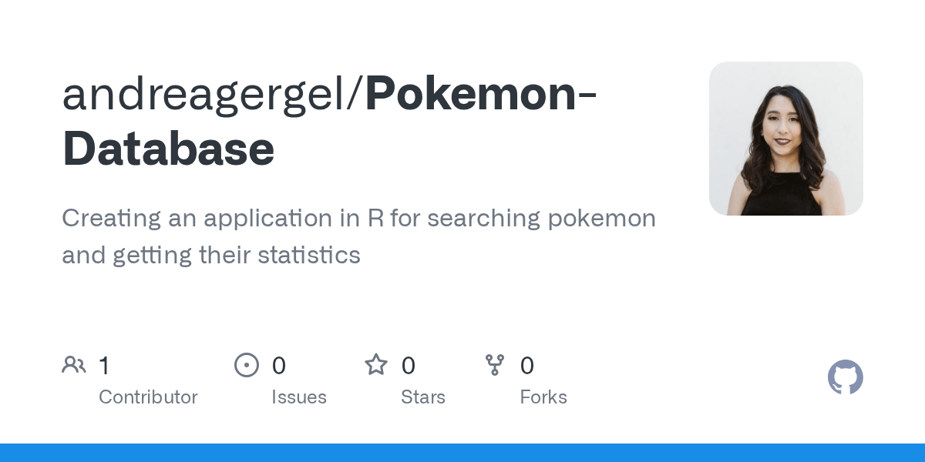Click the zero count above Issues

[279, 365]
